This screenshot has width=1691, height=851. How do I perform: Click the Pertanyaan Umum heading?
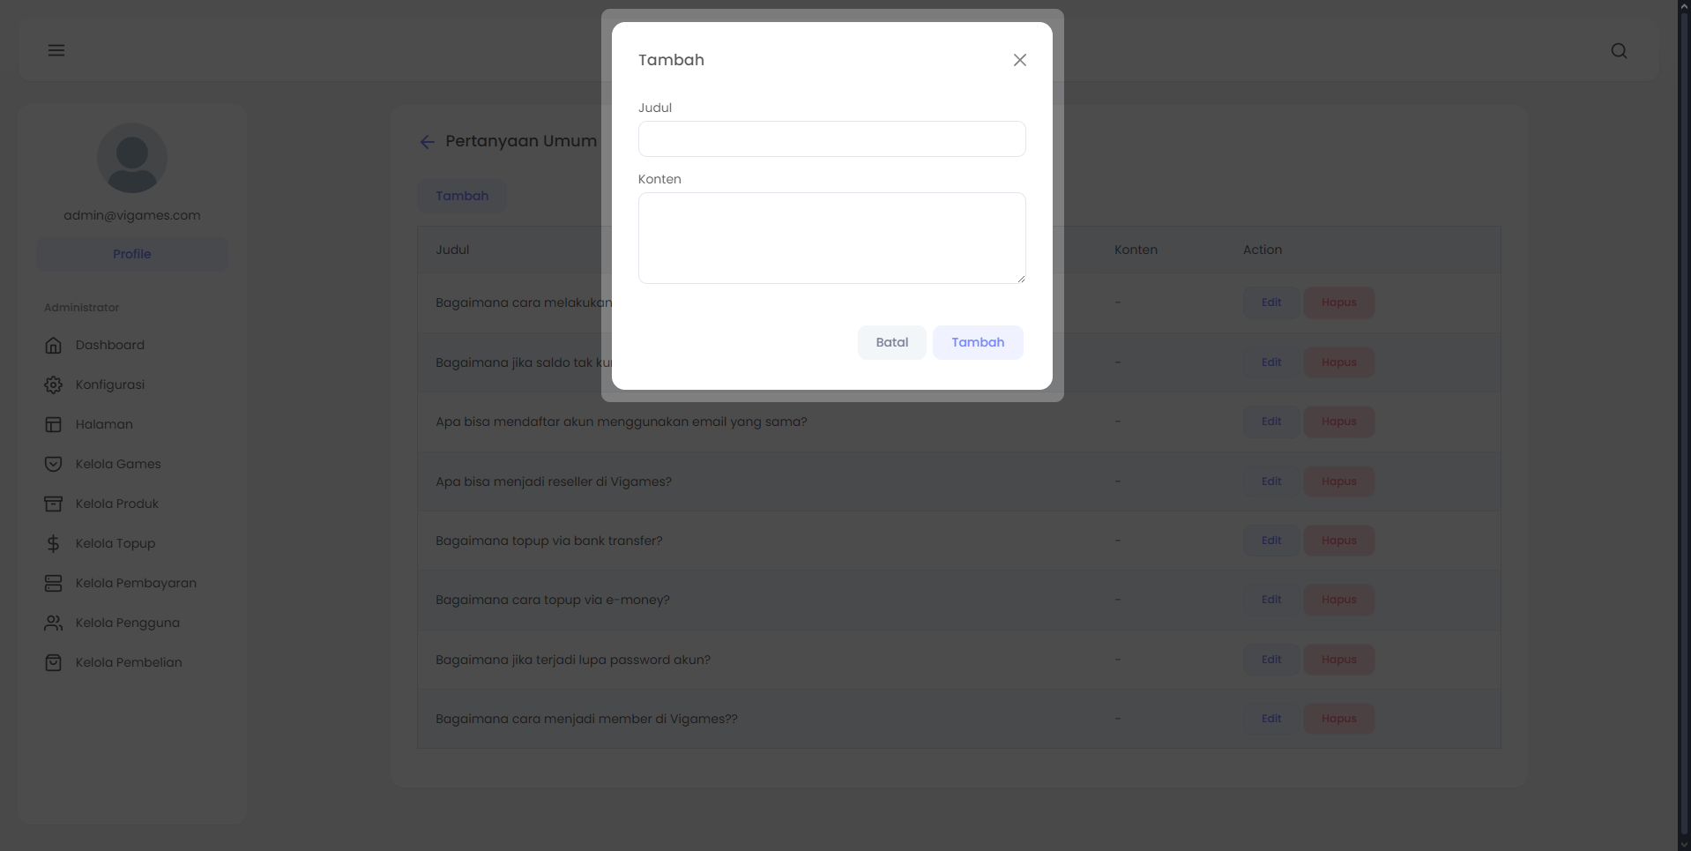pyautogui.click(x=521, y=141)
